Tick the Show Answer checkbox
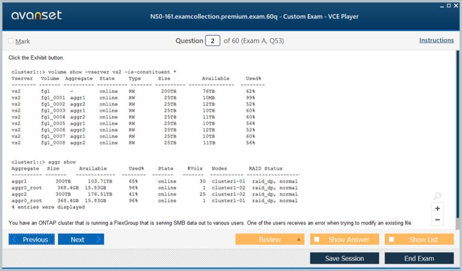The width and height of the screenshot is (462, 271). coord(317,239)
